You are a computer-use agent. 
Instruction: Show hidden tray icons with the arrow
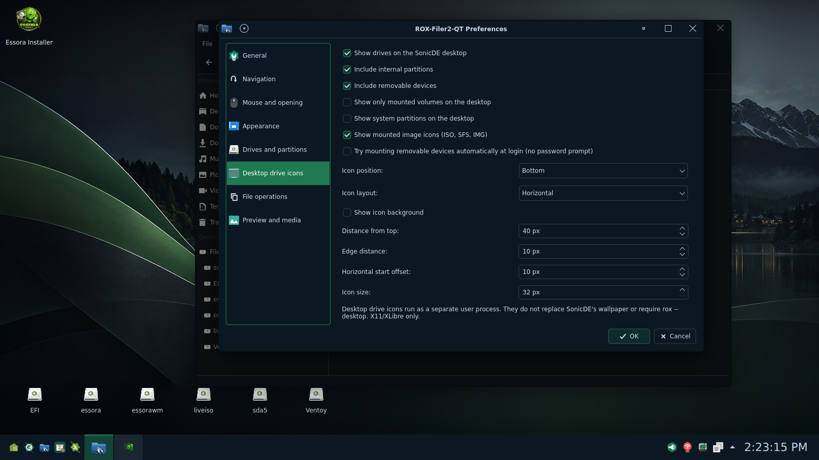point(732,447)
